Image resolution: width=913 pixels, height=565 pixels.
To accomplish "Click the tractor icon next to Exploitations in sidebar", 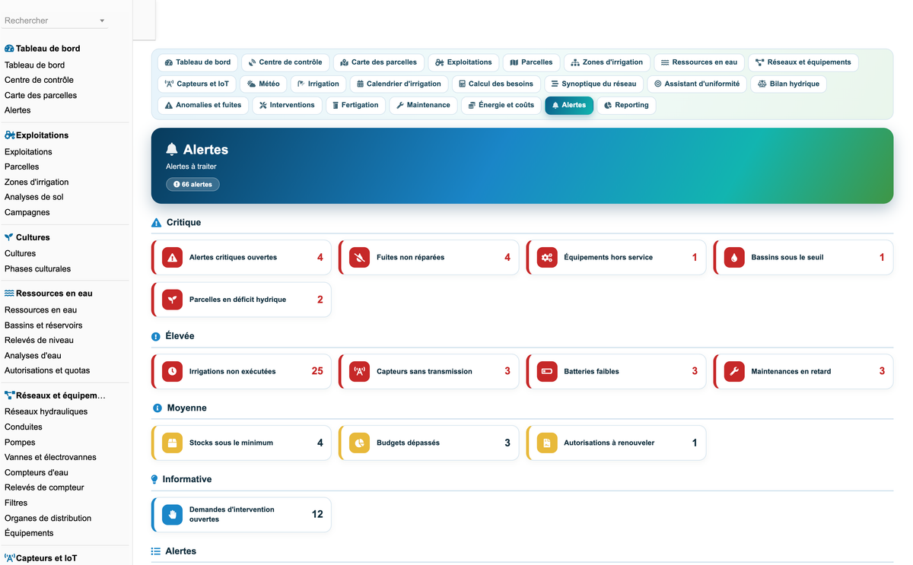I will click(10, 135).
